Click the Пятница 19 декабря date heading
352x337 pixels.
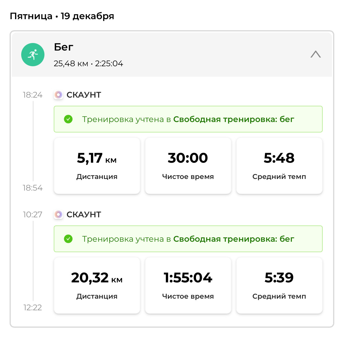coord(62,16)
